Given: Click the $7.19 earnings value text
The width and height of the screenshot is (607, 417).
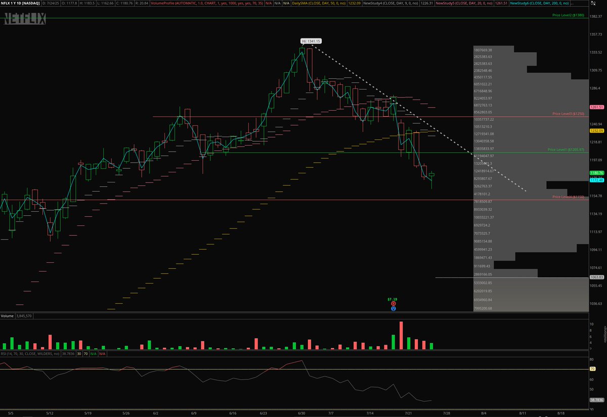Looking at the screenshot, I should (393, 299).
